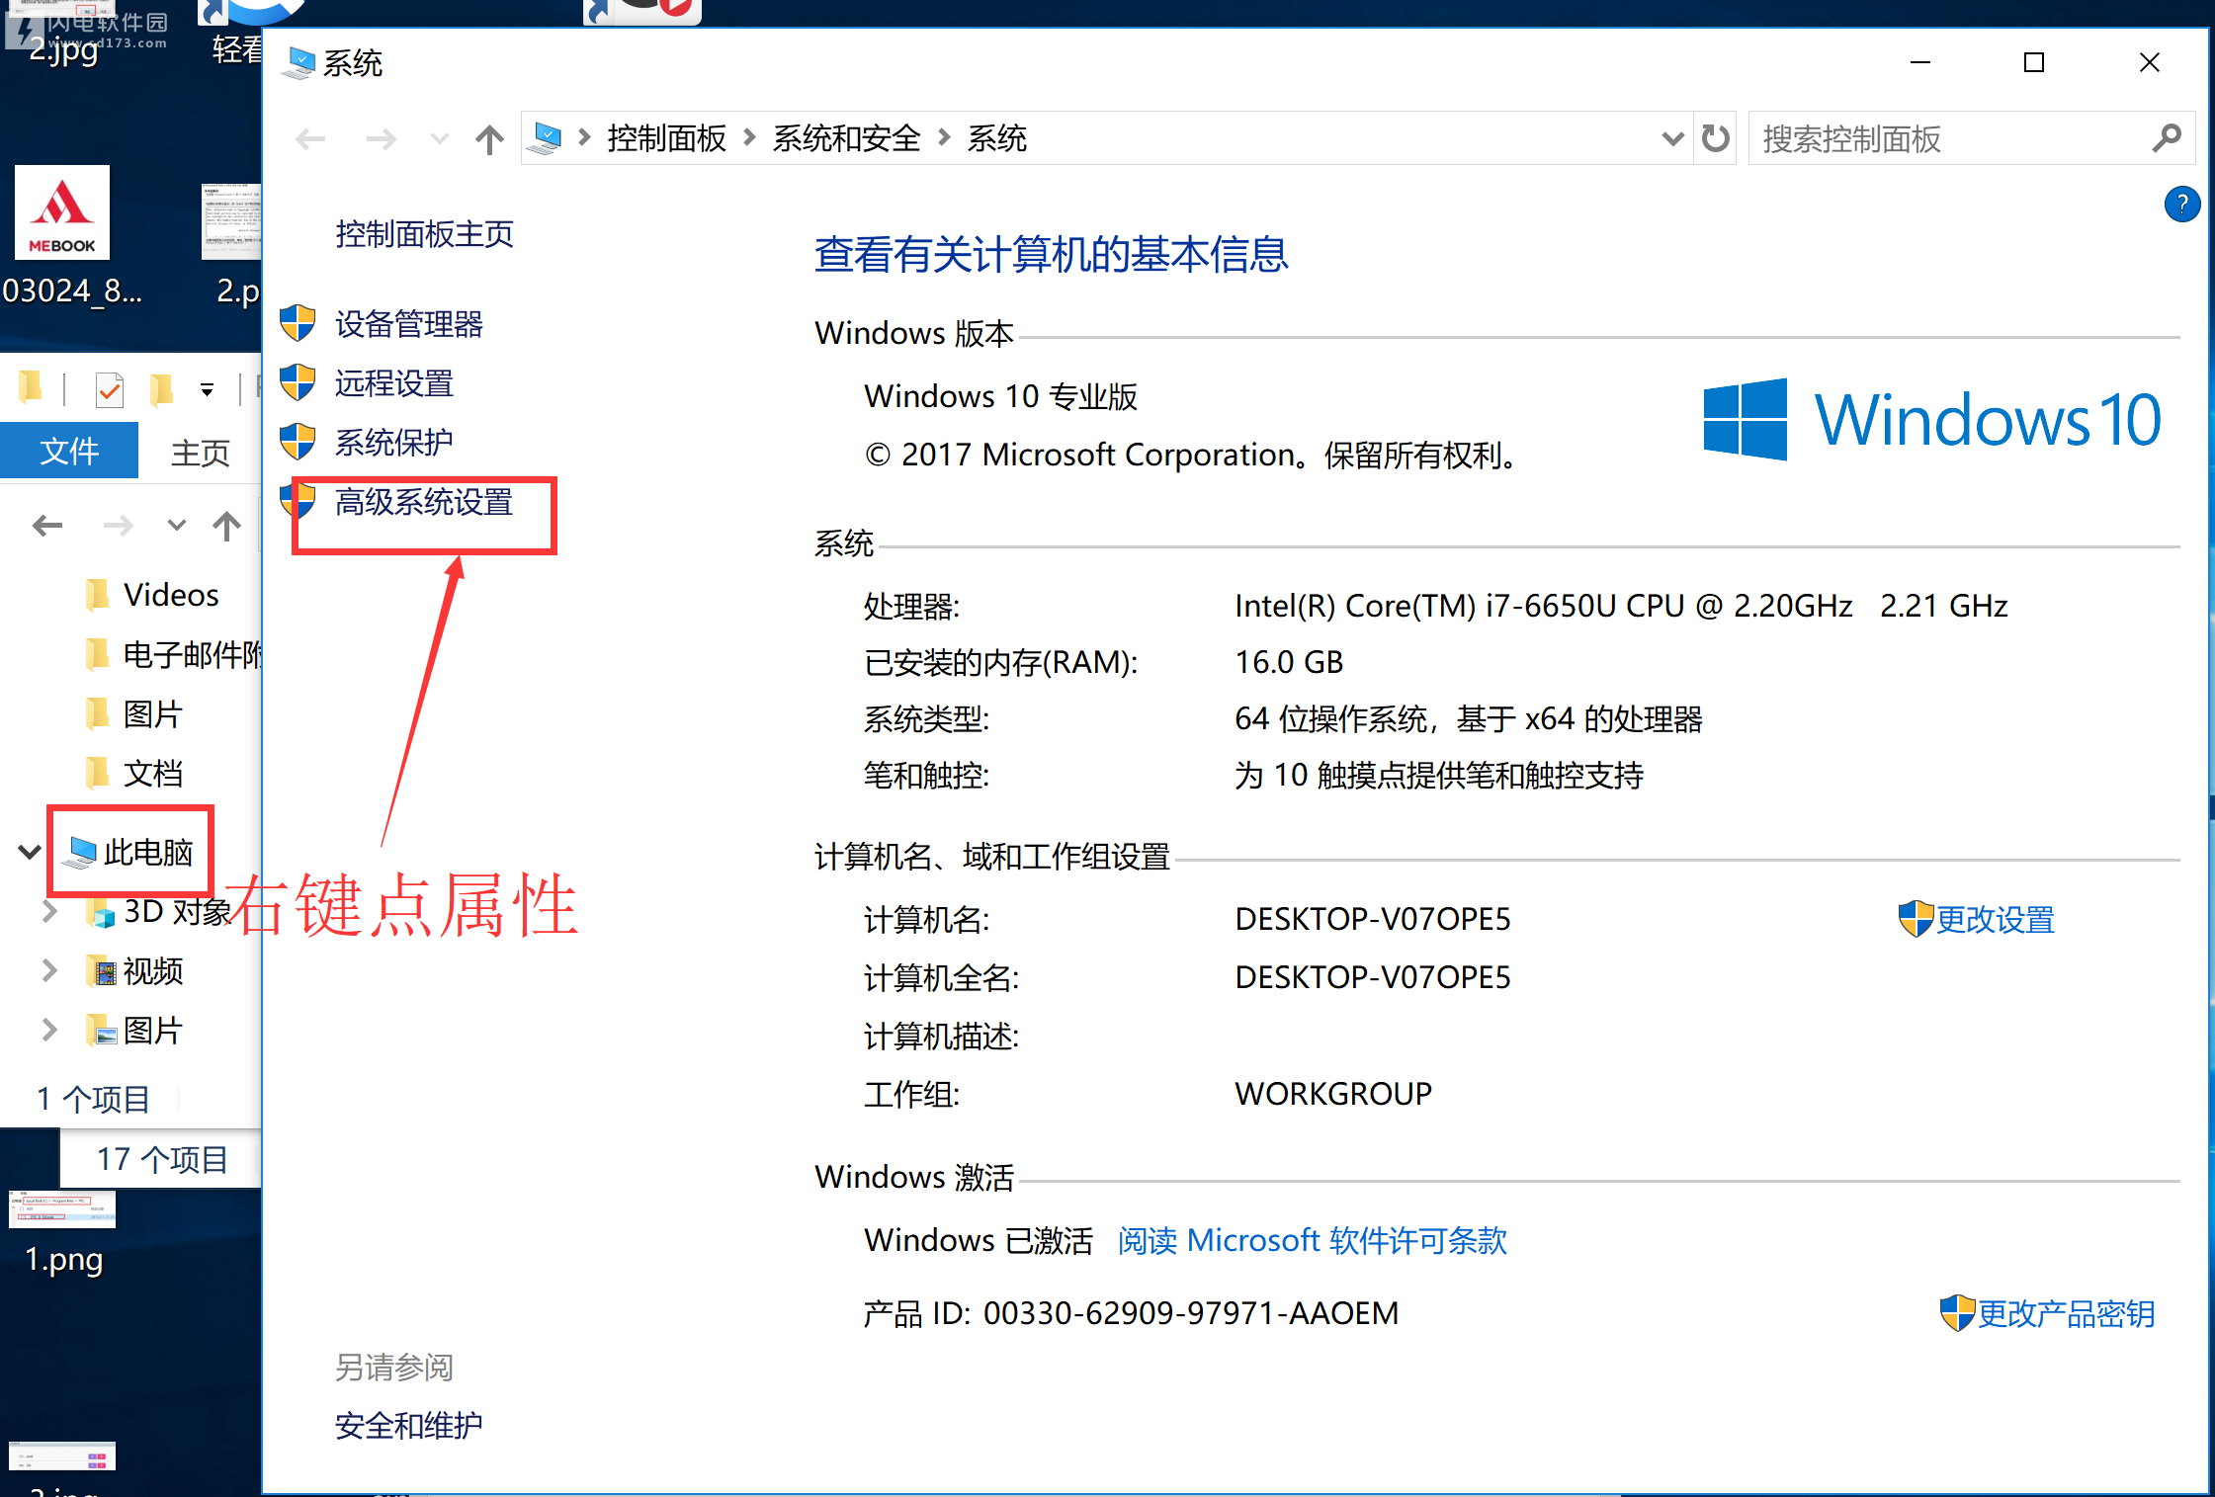The image size is (2215, 1497).
Task: Open recent locations dropdown in File Explorer
Action: point(176,525)
